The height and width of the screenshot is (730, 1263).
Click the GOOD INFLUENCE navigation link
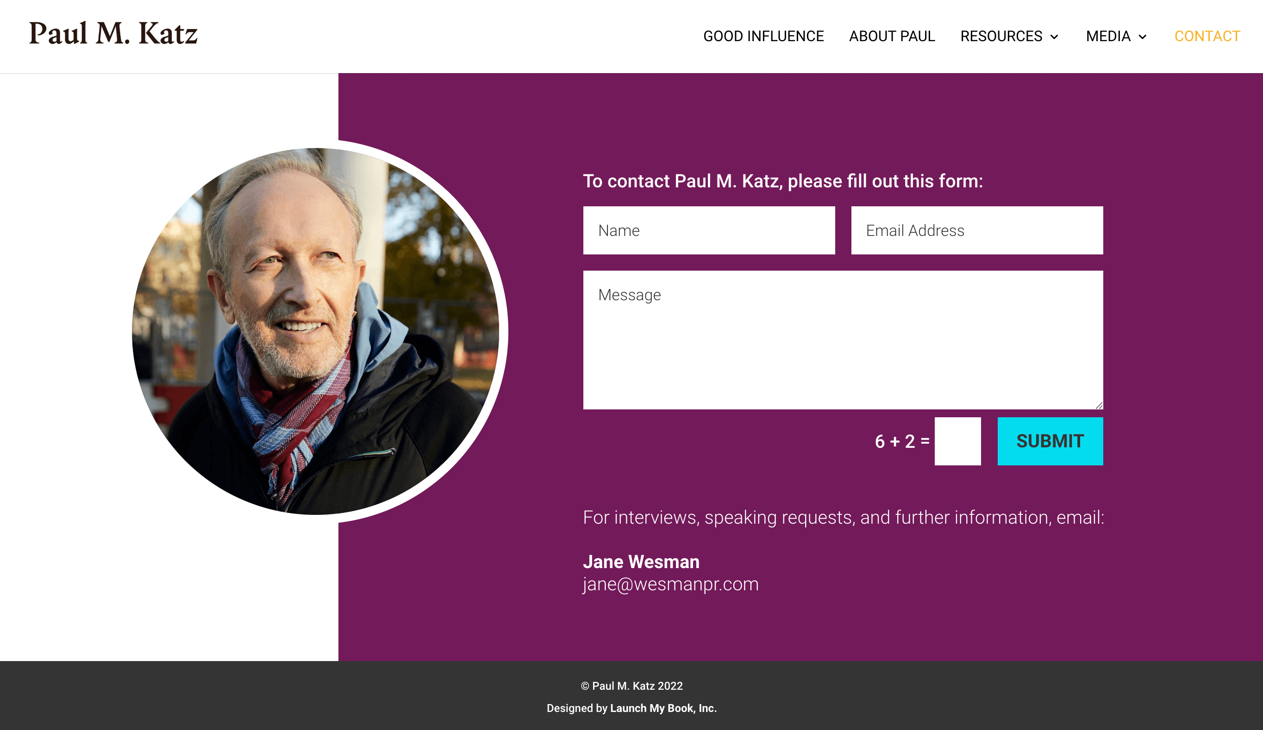click(763, 37)
